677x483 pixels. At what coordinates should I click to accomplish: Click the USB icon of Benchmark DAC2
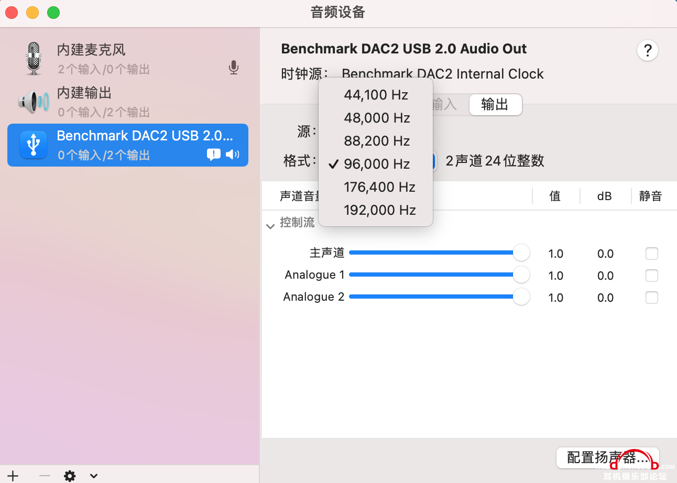point(34,145)
